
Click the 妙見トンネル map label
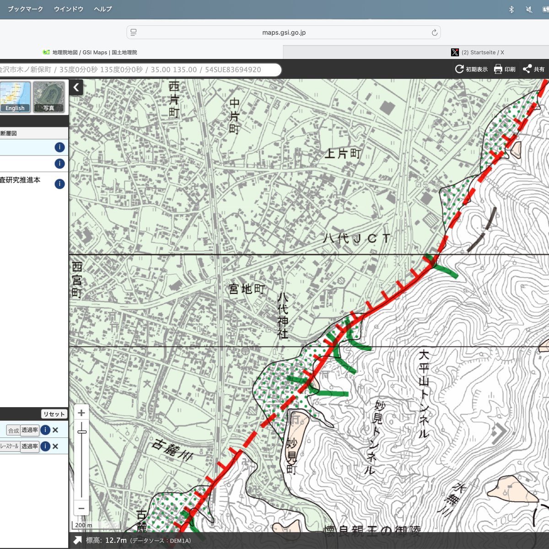pos(375,437)
